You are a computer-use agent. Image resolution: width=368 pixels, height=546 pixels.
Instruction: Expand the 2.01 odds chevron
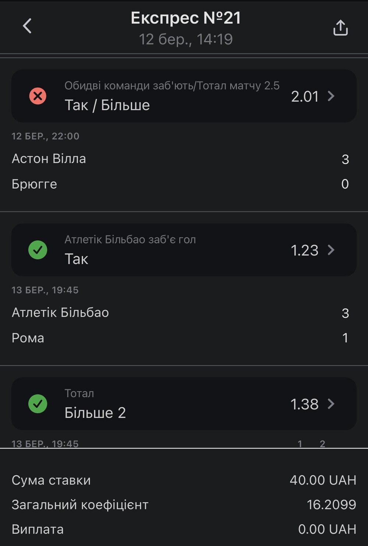point(331,96)
